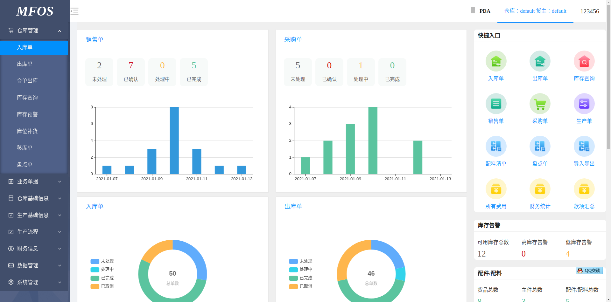The width and height of the screenshot is (611, 302).
Task: Click the 采购单 shopping cart icon
Action: [x=540, y=104]
